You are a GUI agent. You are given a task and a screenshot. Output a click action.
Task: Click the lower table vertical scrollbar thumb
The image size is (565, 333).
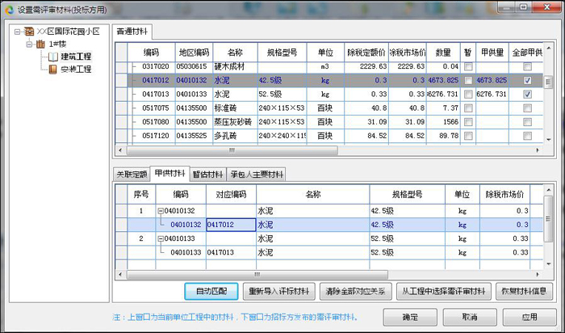tap(548, 219)
